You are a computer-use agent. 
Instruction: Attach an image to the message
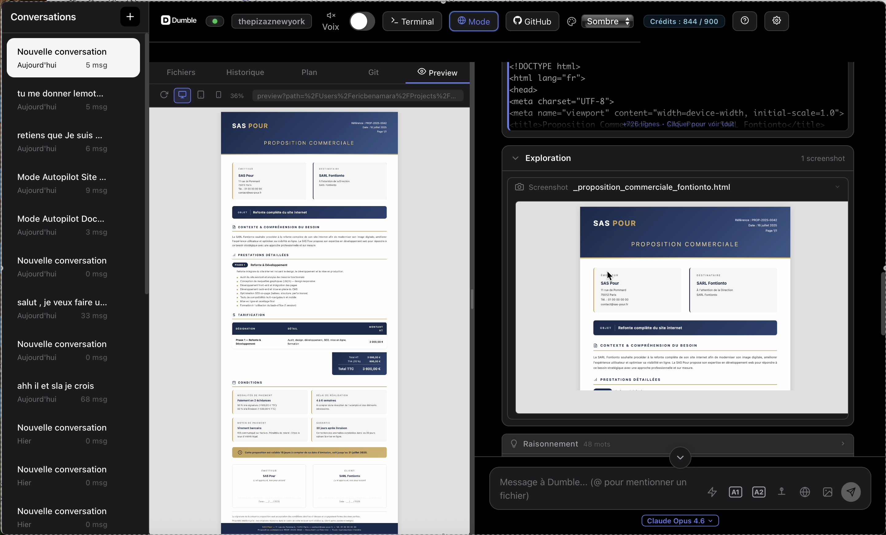pyautogui.click(x=828, y=492)
